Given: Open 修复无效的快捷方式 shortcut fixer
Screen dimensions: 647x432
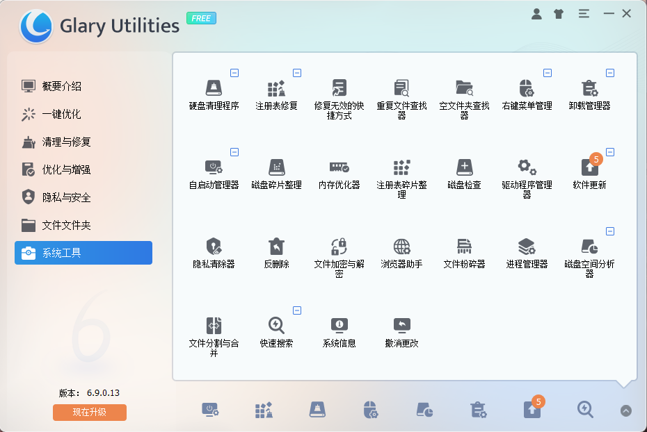Looking at the screenshot, I should pos(340,99).
